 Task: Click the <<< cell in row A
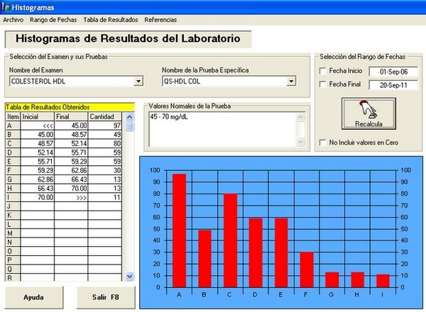tap(38, 126)
